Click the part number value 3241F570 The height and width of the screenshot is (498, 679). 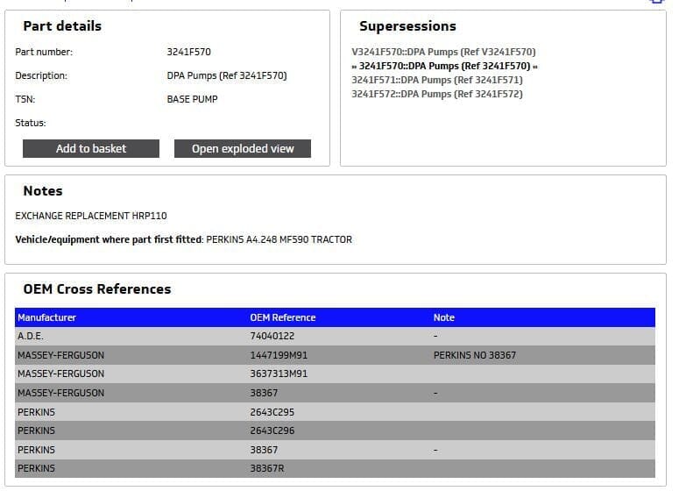click(188, 52)
